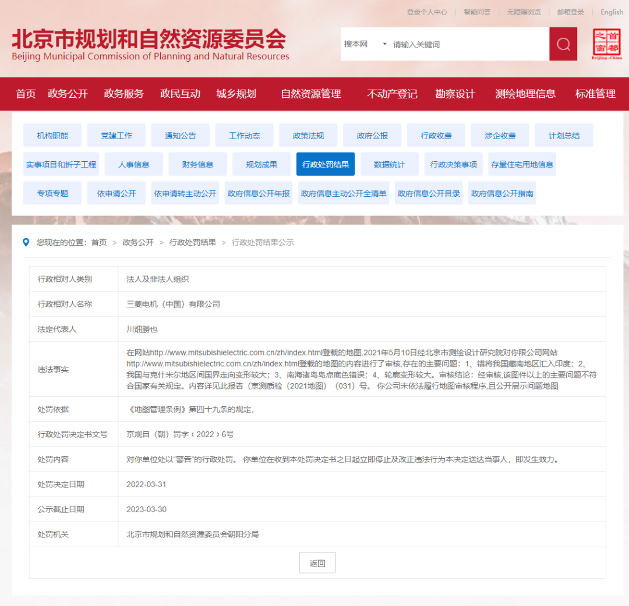The width and height of the screenshot is (629, 606).
Task: Open 不动产登记 in the main navigation
Action: (392, 94)
